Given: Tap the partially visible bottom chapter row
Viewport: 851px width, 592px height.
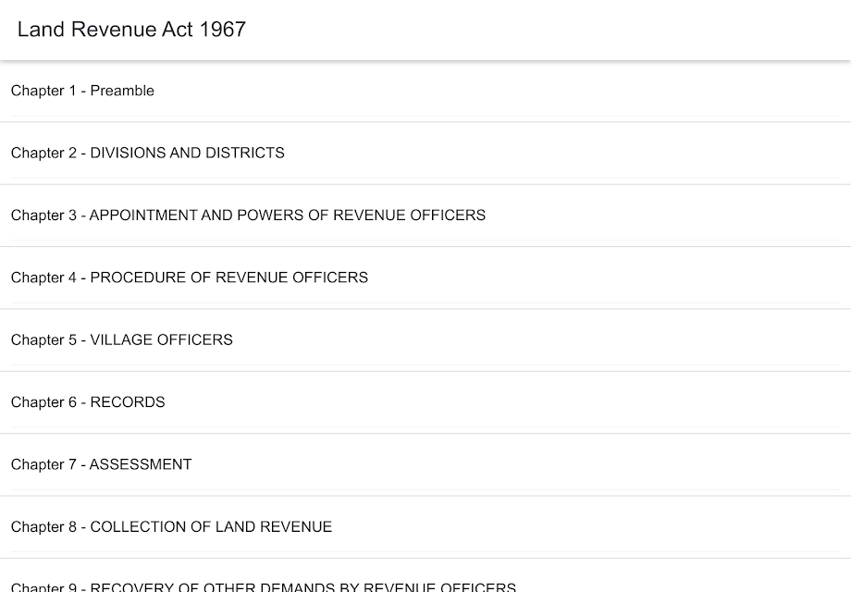Looking at the screenshot, I should 425,575.
